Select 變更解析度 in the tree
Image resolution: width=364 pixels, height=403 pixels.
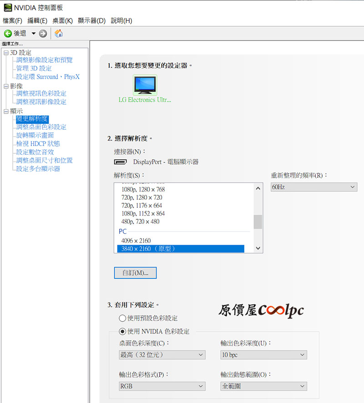32,119
